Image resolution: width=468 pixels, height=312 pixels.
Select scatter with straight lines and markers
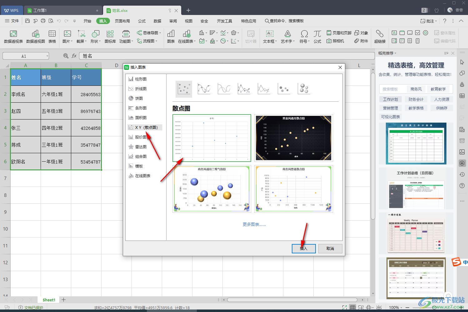click(244, 89)
